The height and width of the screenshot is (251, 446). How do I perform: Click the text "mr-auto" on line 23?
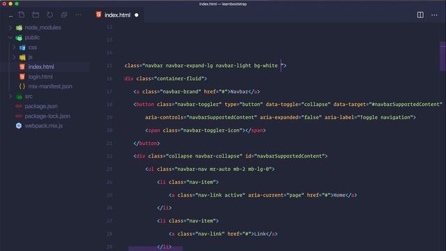click(x=220, y=169)
